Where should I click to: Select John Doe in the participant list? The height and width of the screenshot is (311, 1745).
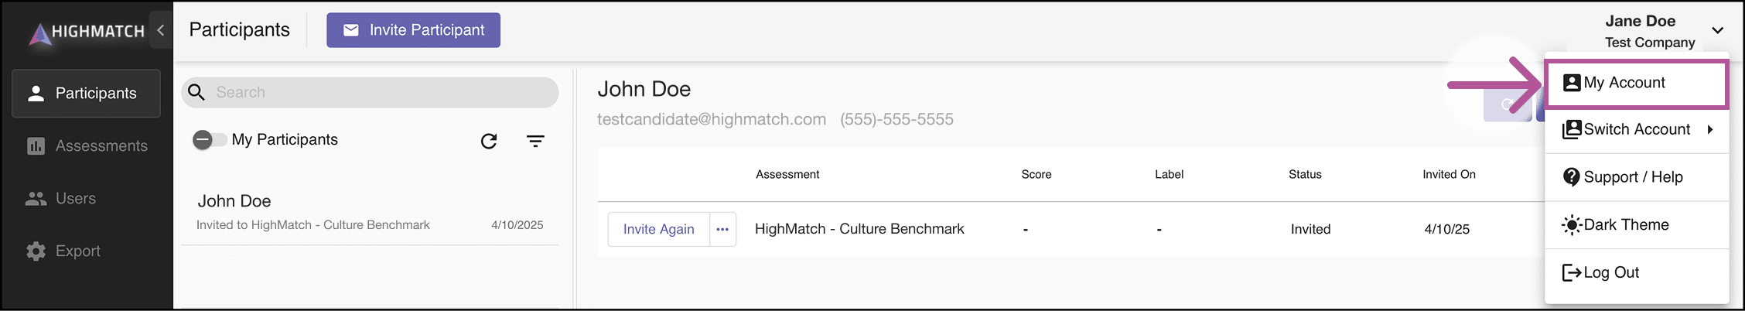coord(370,212)
